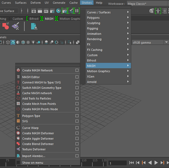
Task: Click the pause viewport icon in toolbar
Action: click(77, 11)
